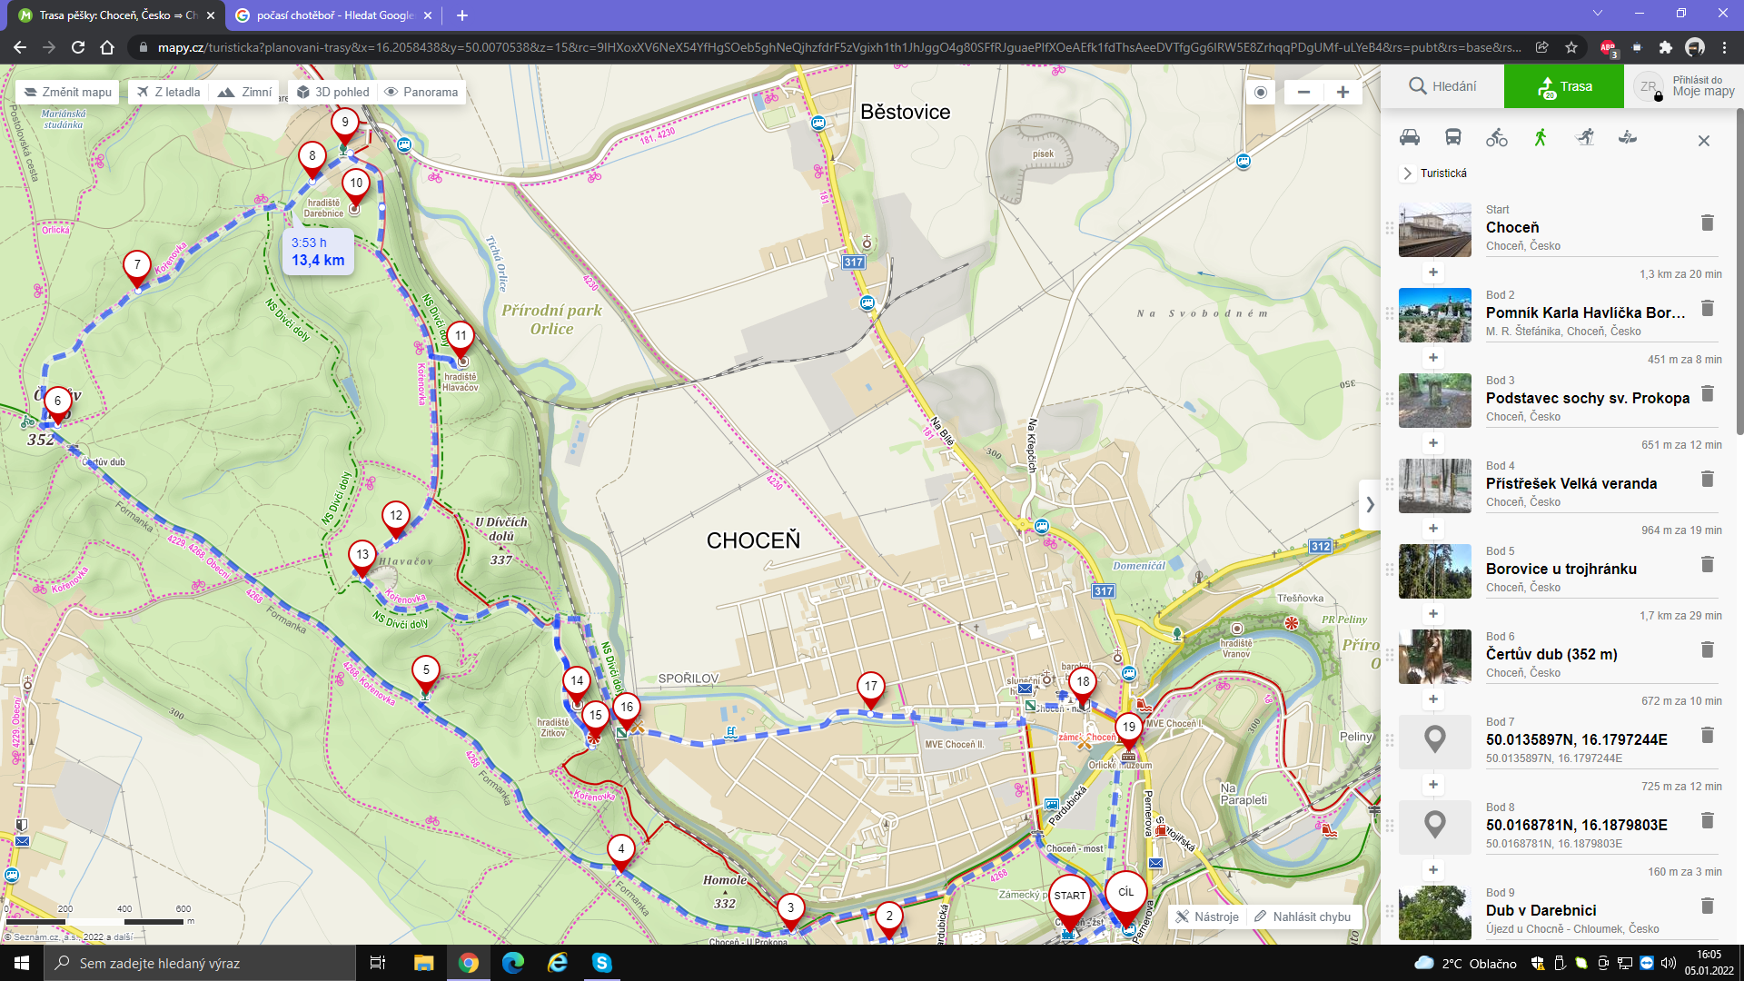Switch to Hledání search tab
This screenshot has width=1744, height=981.
coord(1442,86)
